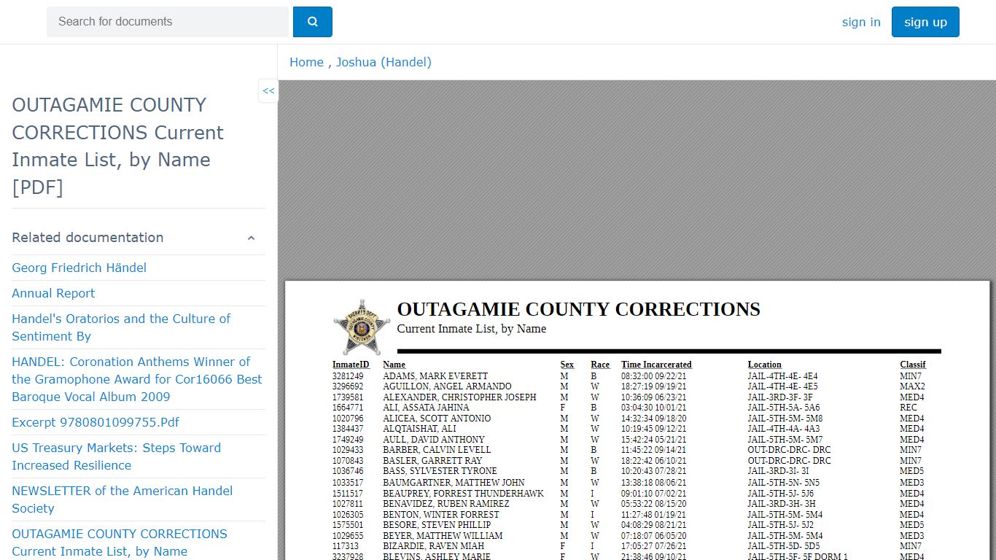Focus the Search for documents field

168,22
